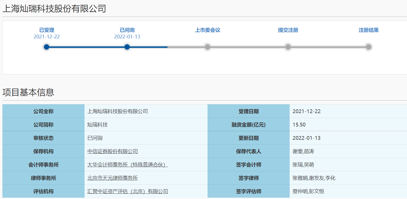
Task: Click the financing amount value 15.50
Action: click(x=299, y=125)
